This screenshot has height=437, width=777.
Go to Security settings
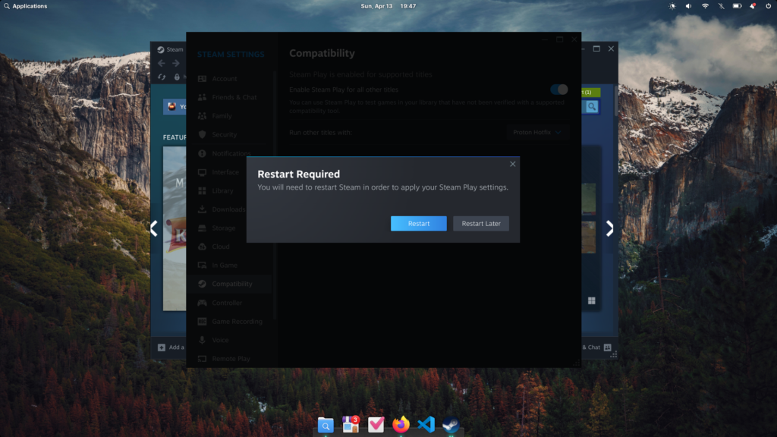tap(231, 135)
